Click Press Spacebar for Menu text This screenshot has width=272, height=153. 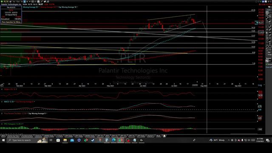click(x=11, y=22)
